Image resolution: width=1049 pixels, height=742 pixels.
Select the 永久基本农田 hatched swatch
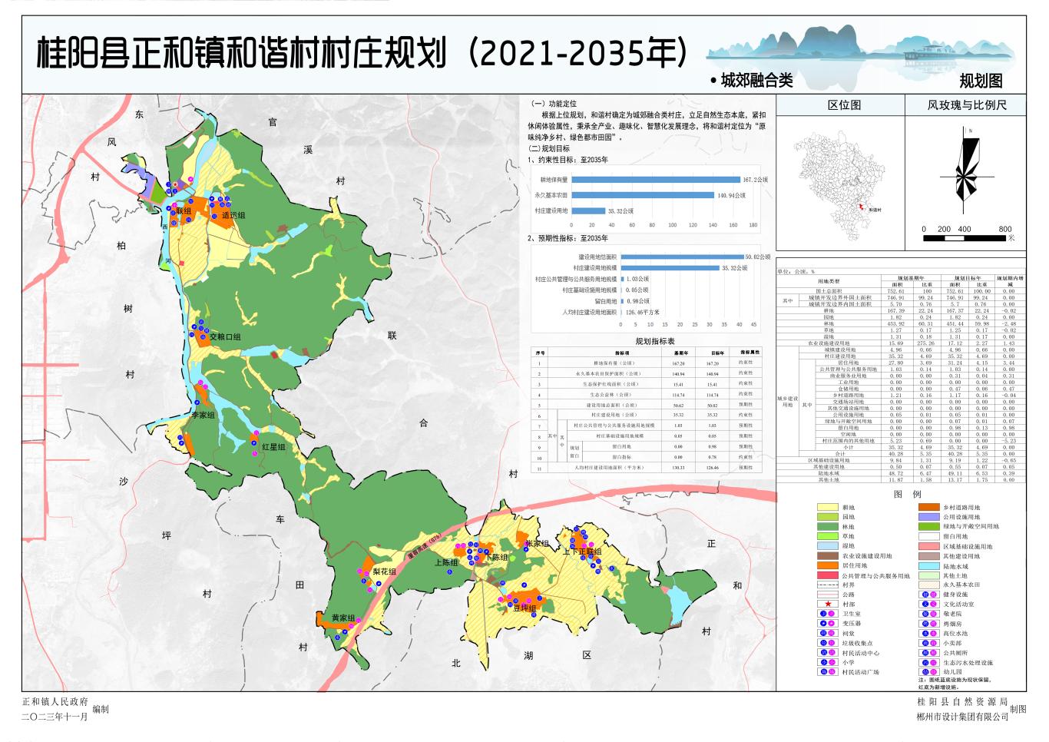(929, 585)
